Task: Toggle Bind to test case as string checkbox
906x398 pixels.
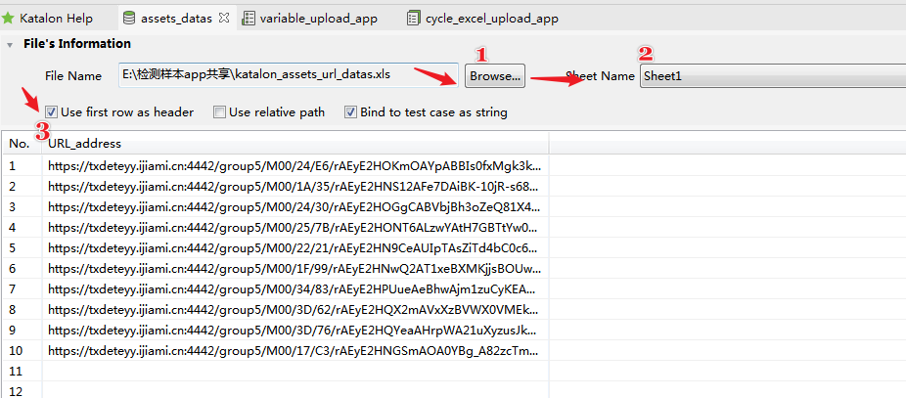Action: click(350, 112)
